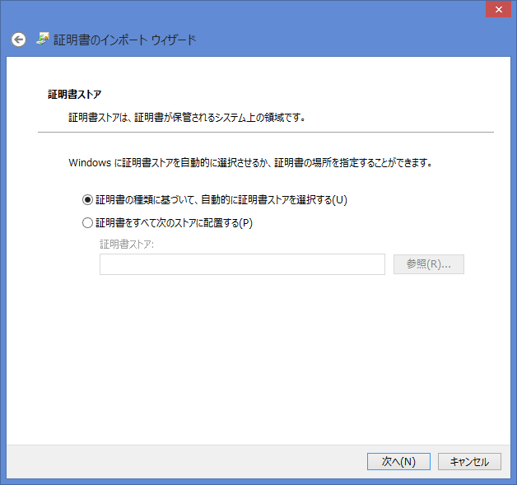Click the greyed 証明書ストア: field label
517x485 pixels.
pyautogui.click(x=127, y=245)
